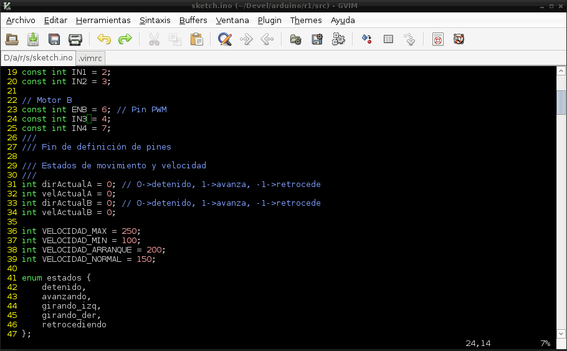Switch to the .vimrc tab
The height and width of the screenshot is (351, 567).
(x=90, y=58)
